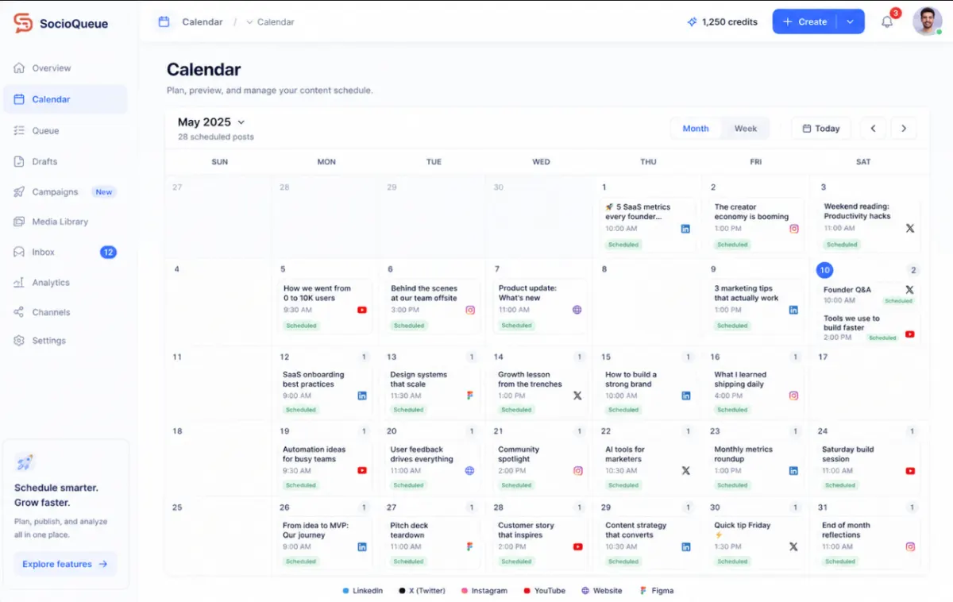Open Overview in sidebar

point(65,68)
